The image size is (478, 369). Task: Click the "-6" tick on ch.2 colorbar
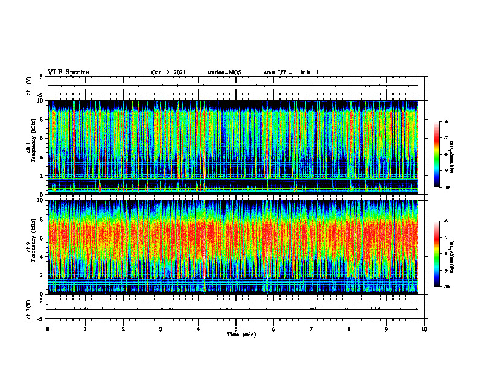pyautogui.click(x=445, y=221)
